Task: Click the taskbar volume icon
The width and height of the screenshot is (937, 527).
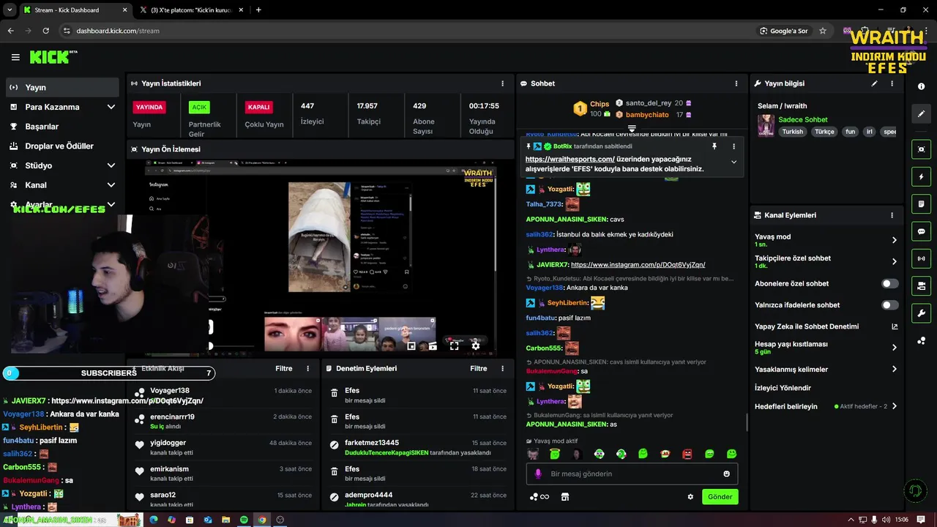Action: point(886,520)
